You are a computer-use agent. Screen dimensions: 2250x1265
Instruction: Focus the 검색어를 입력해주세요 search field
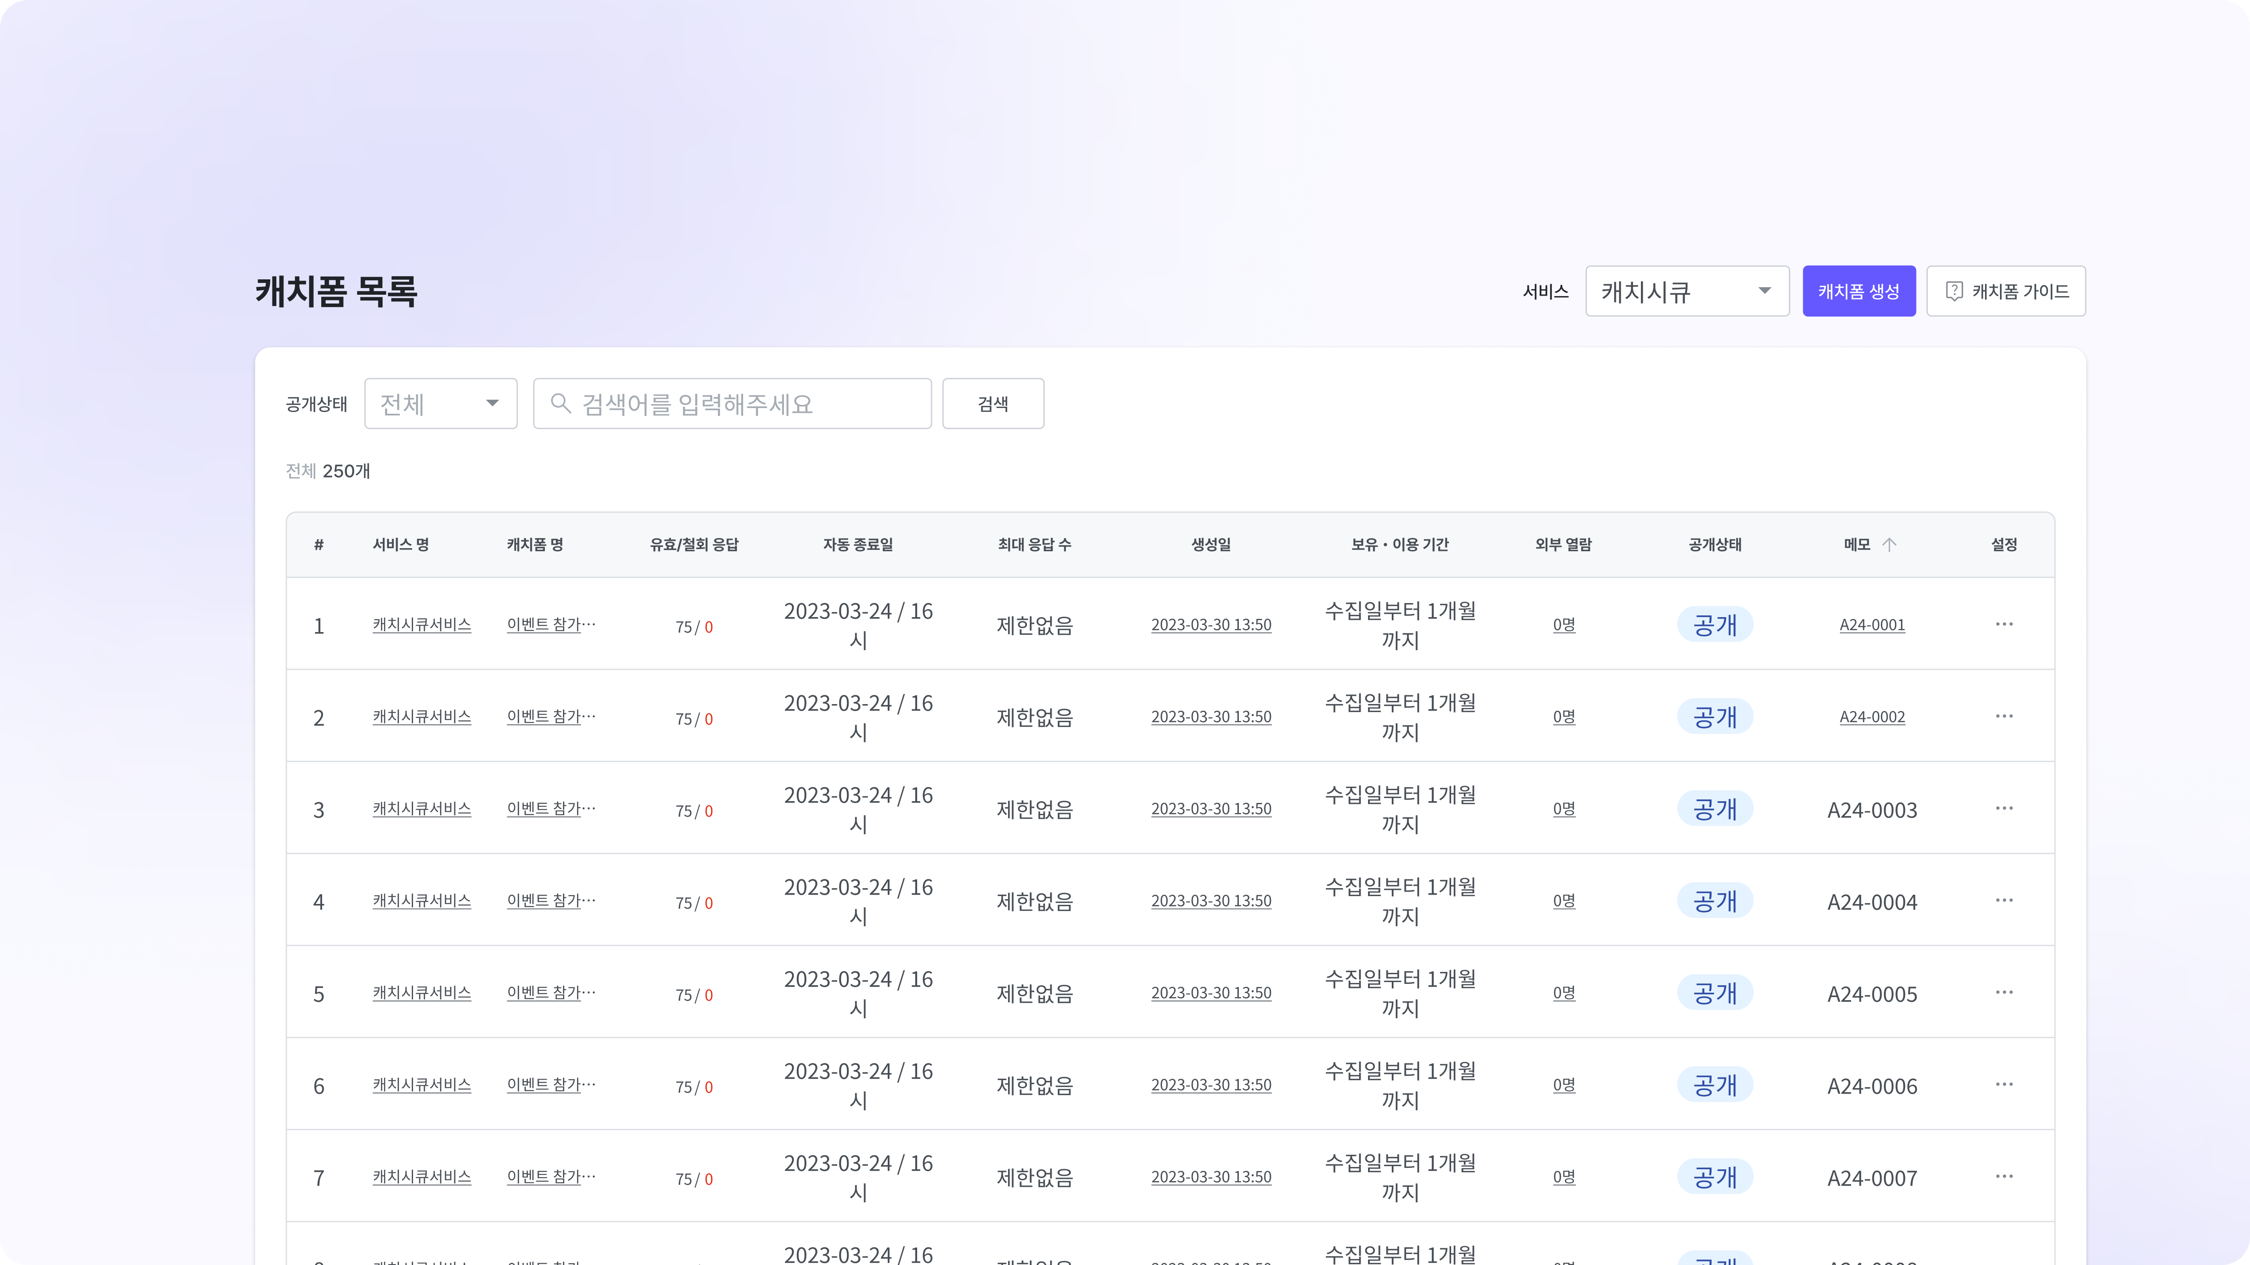pyautogui.click(x=732, y=403)
